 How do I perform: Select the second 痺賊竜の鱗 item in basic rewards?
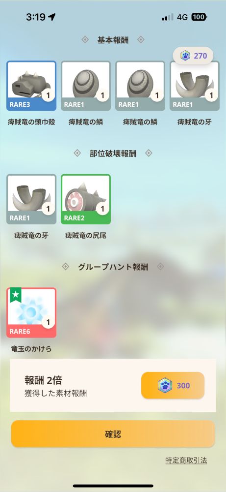pos(140,86)
